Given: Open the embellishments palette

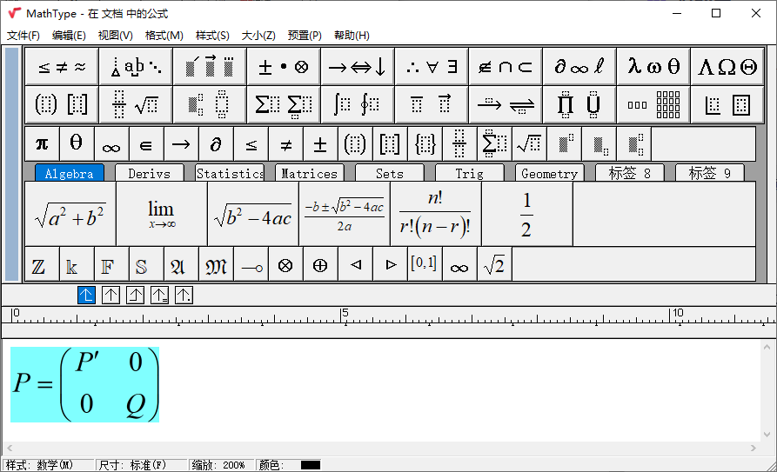Looking at the screenshot, I should 210,66.
